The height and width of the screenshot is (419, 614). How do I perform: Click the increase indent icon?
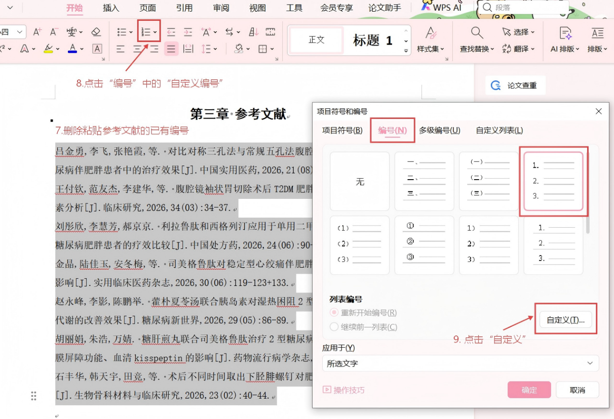click(x=188, y=32)
